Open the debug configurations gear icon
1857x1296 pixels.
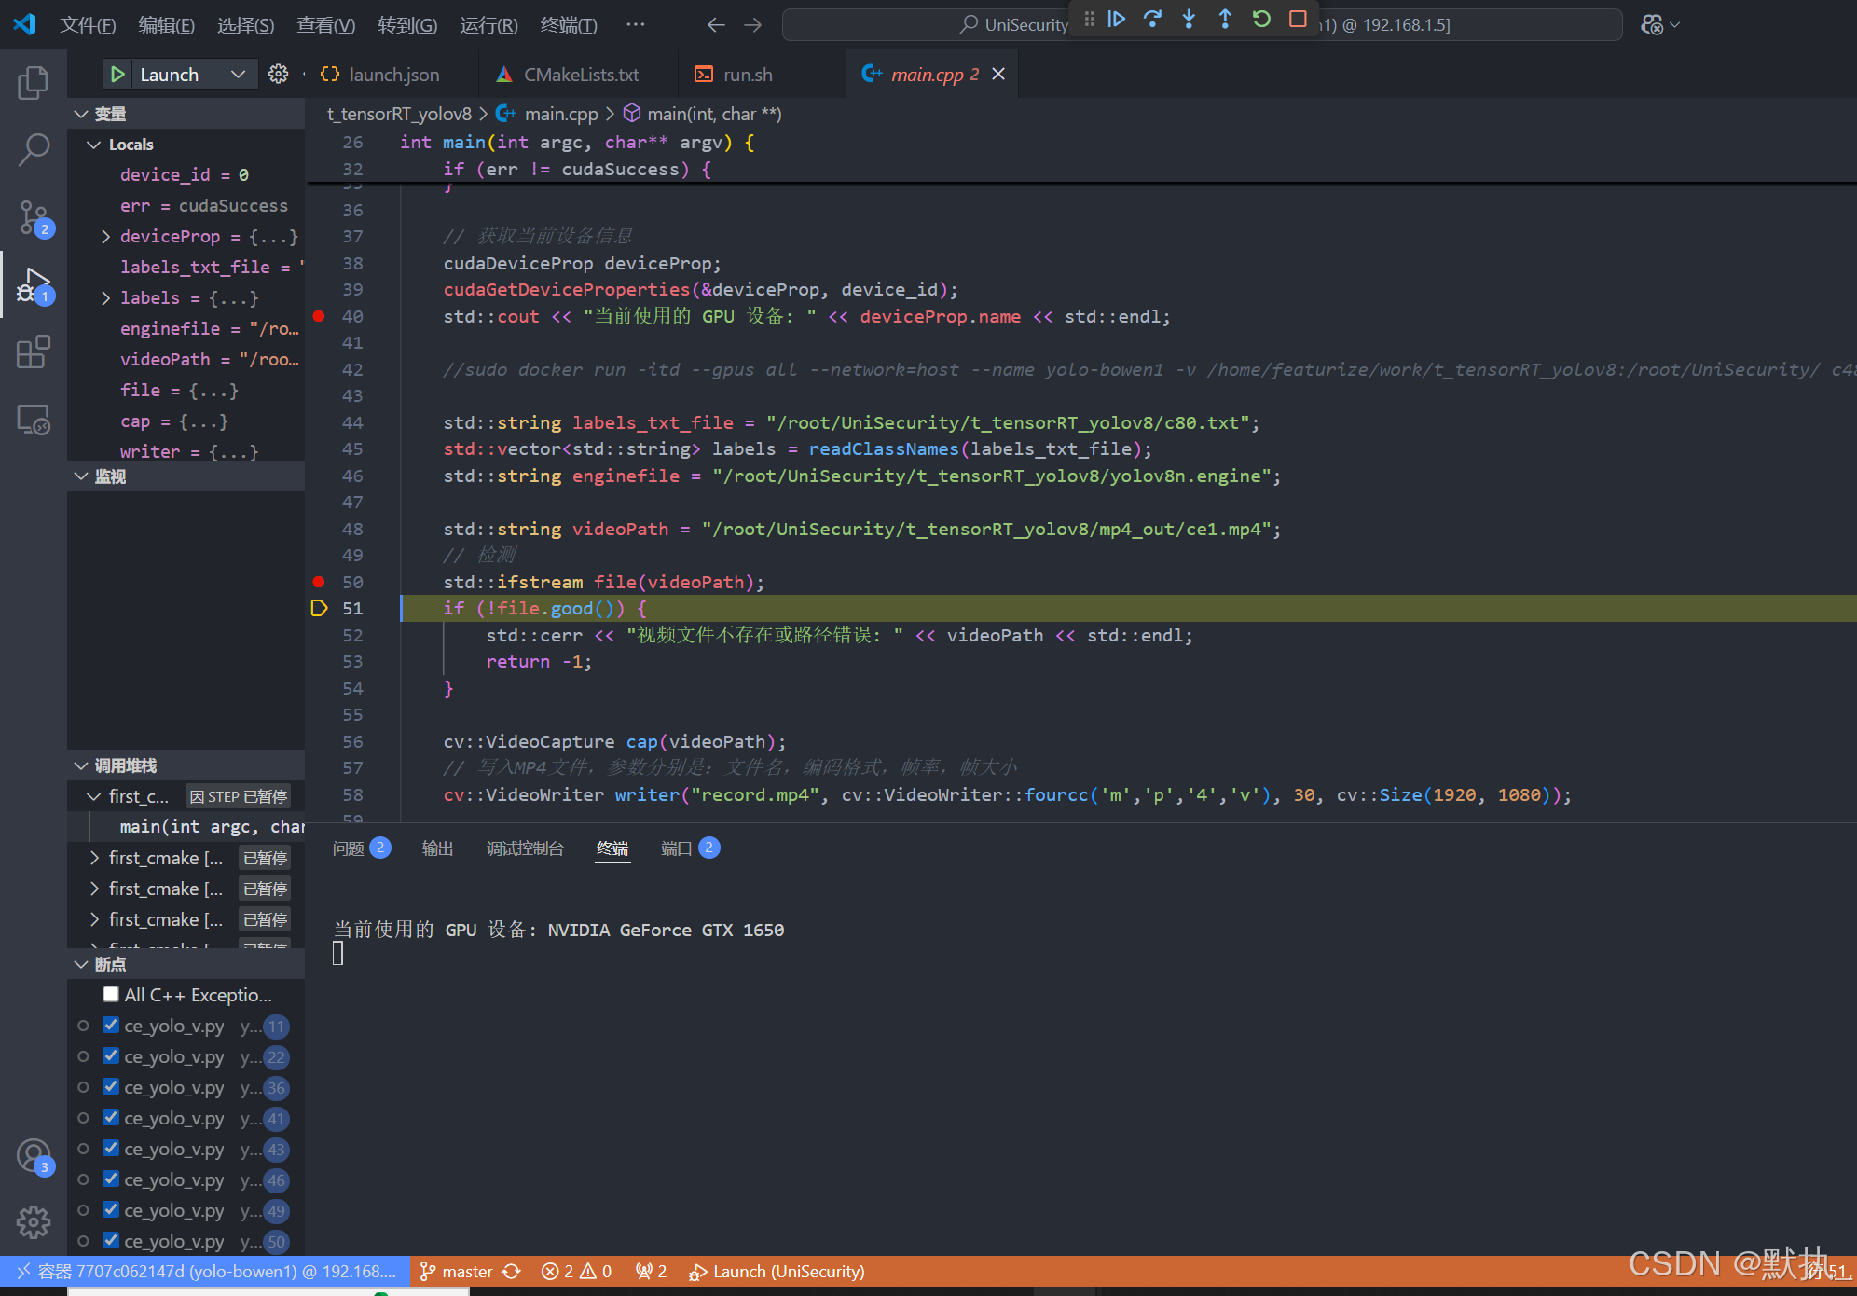278,74
